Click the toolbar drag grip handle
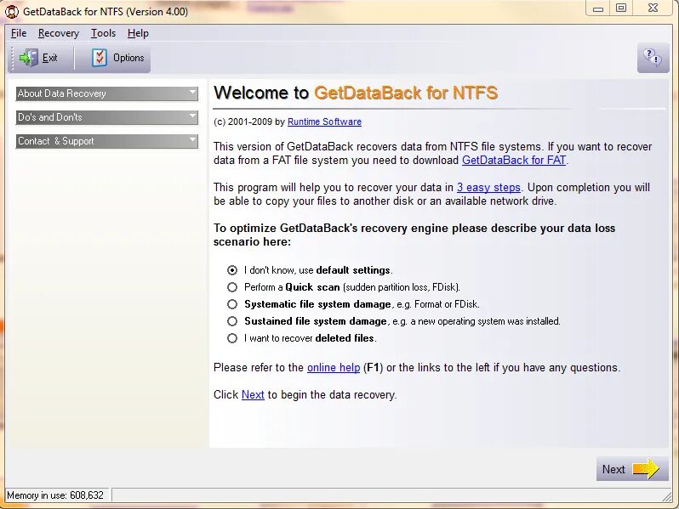The height and width of the screenshot is (509, 679). pyautogui.click(x=13, y=58)
